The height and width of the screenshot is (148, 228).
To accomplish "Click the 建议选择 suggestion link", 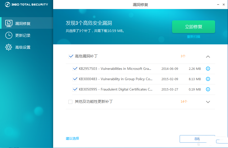I will 72,138.
